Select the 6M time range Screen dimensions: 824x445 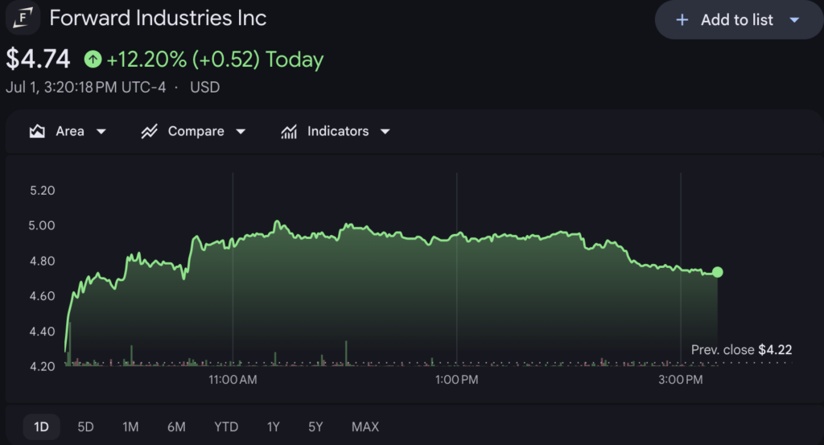pyautogui.click(x=176, y=426)
